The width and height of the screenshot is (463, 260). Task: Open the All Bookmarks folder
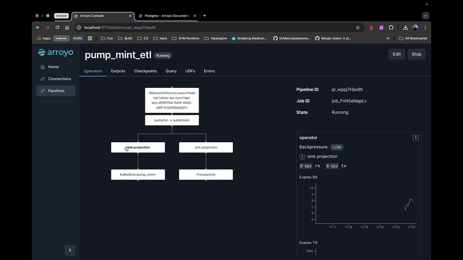pos(413,38)
